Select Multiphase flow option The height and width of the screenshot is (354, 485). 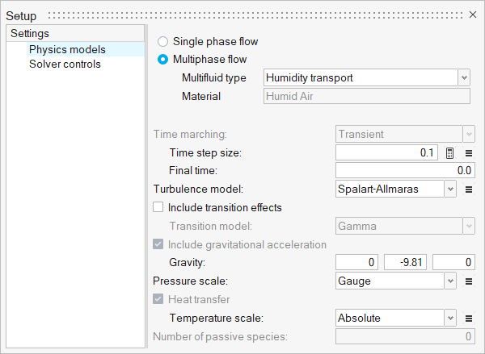(x=164, y=60)
